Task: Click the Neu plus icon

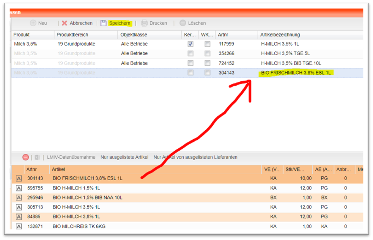Action: 33,23
